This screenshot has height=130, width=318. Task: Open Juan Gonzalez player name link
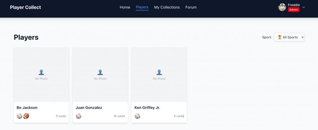point(89,108)
